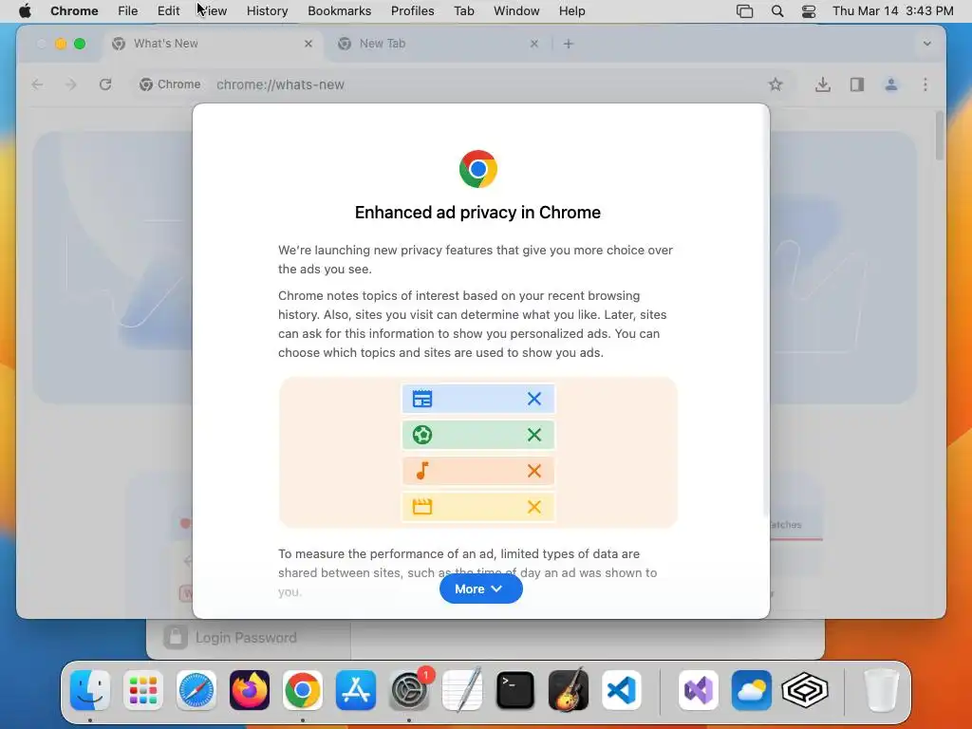Open the Chrome application menu
The width and height of the screenshot is (972, 729).
pyautogui.click(x=74, y=11)
